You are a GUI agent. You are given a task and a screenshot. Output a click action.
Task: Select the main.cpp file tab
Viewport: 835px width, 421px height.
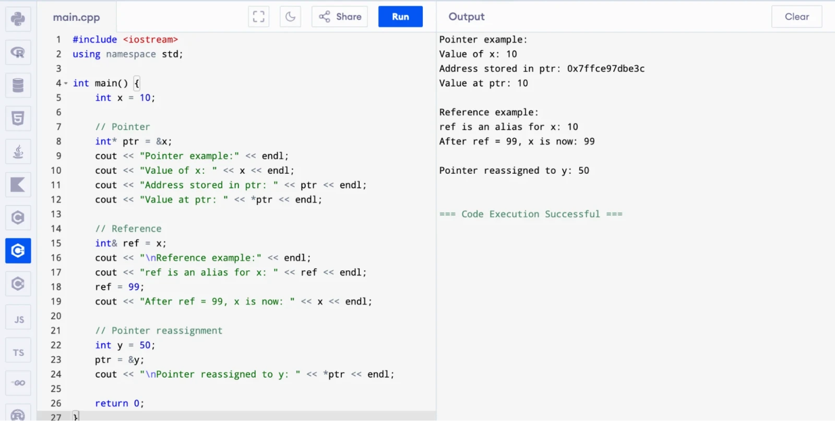(x=76, y=17)
